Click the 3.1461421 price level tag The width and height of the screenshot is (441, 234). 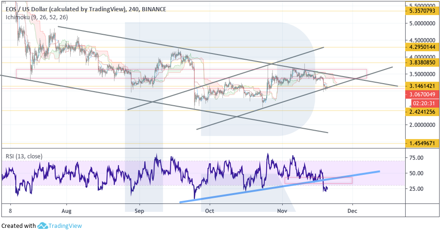point(422,86)
